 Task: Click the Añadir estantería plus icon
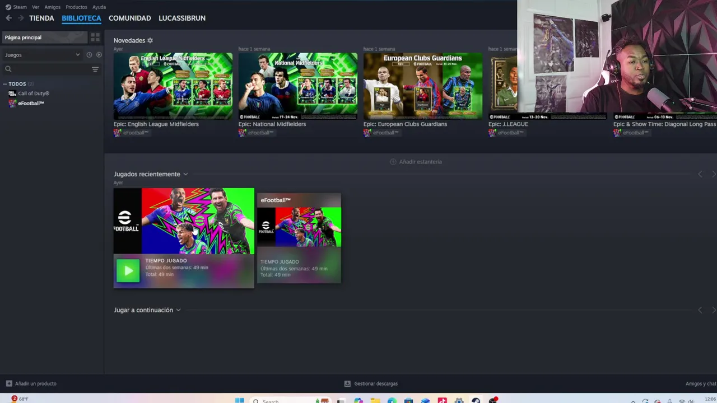coord(393,162)
